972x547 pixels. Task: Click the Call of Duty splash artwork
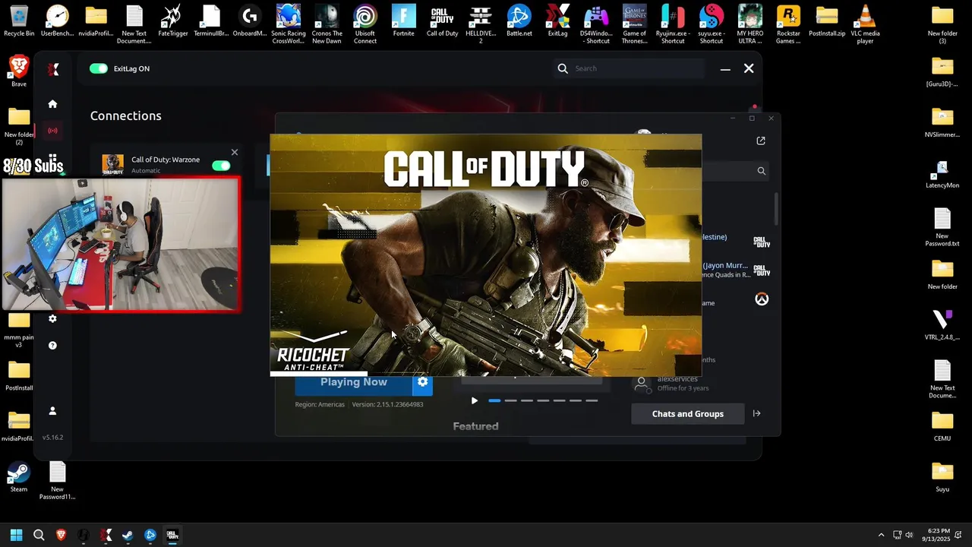[x=486, y=255]
